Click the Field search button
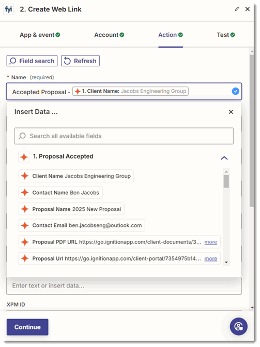 point(32,61)
